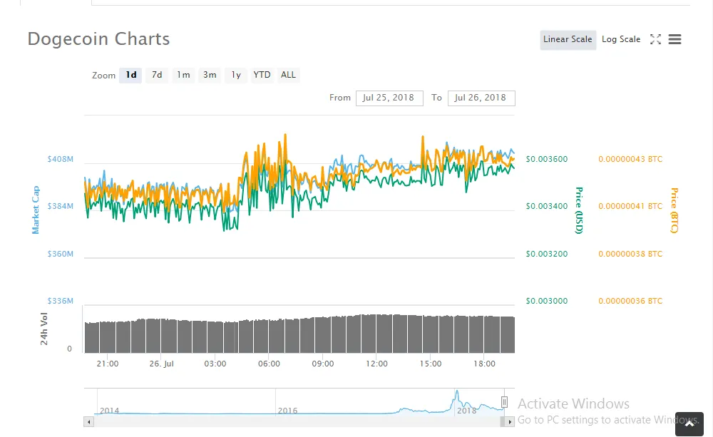Click the $0.003400 price tick
This screenshot has height=437, width=713.
547,206
